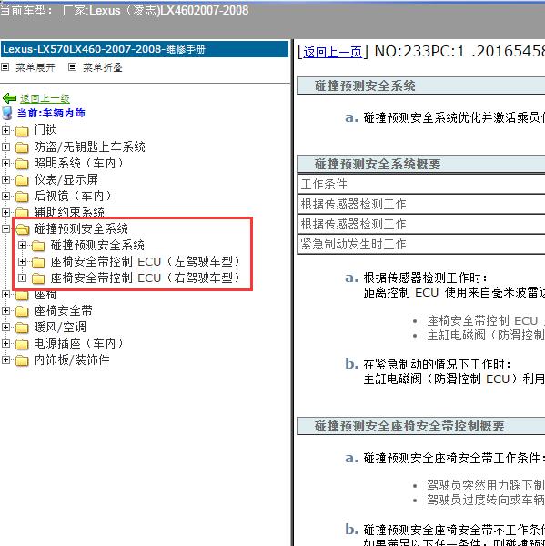This screenshot has height=546, width=545.
Task: Collapse the parent 碰撞预测安全系统 node
Action: tap(5, 228)
